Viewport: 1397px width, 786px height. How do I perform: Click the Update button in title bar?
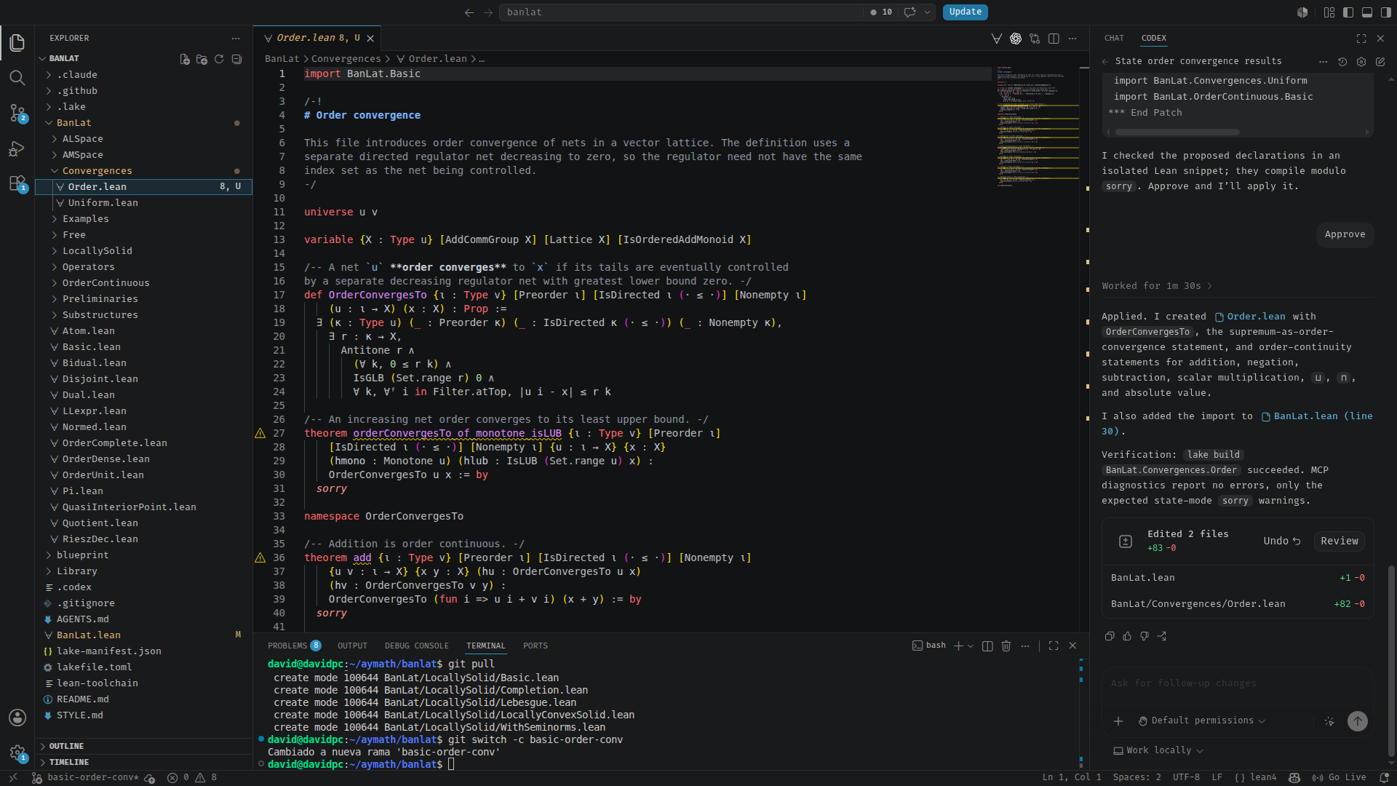click(965, 12)
